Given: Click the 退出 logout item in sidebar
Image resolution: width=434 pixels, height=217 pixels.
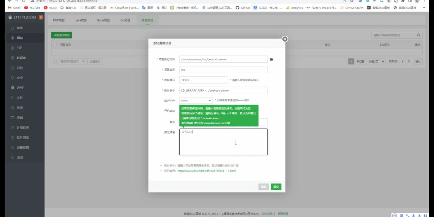Looking at the screenshot, I should tap(20, 157).
